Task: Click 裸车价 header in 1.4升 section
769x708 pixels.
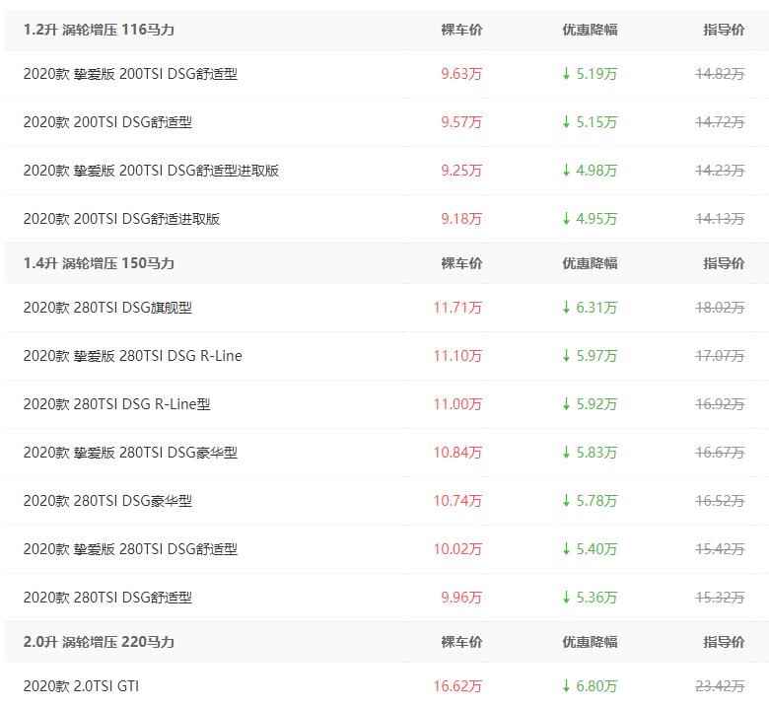Action: coord(461,263)
